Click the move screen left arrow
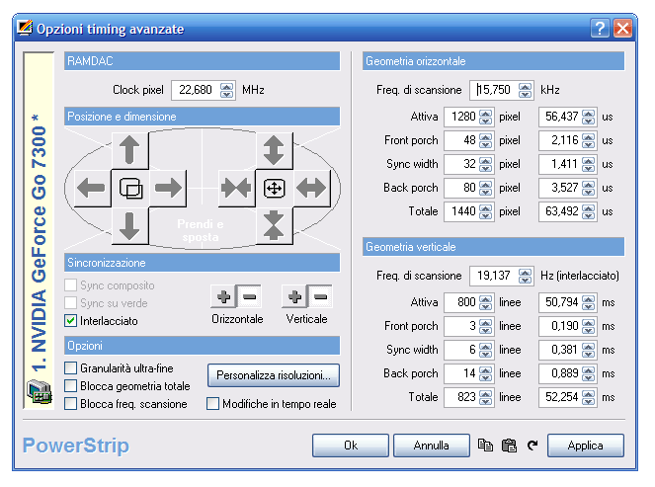The width and height of the screenshot is (655, 487). coord(90,188)
